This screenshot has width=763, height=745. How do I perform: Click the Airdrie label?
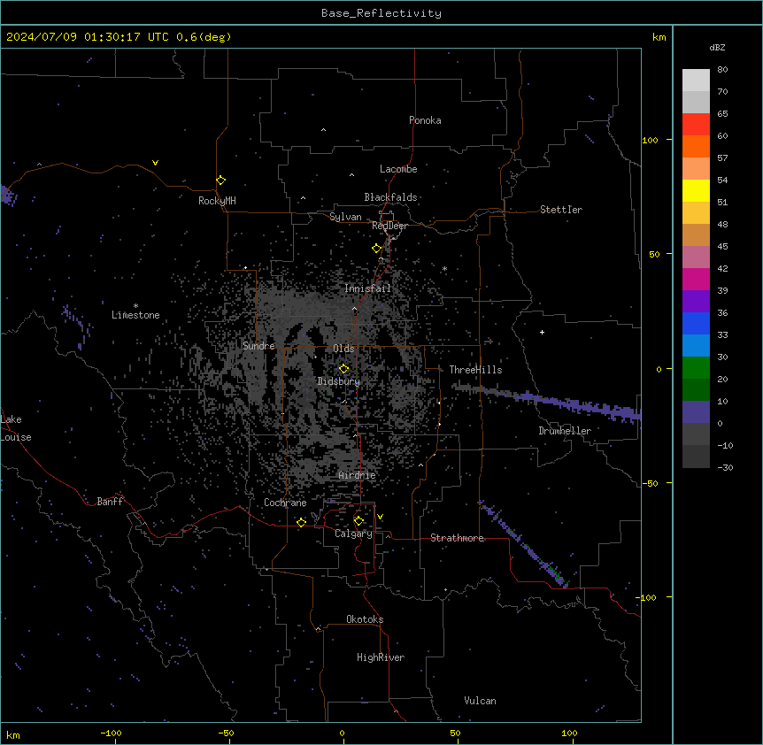pos(357,475)
